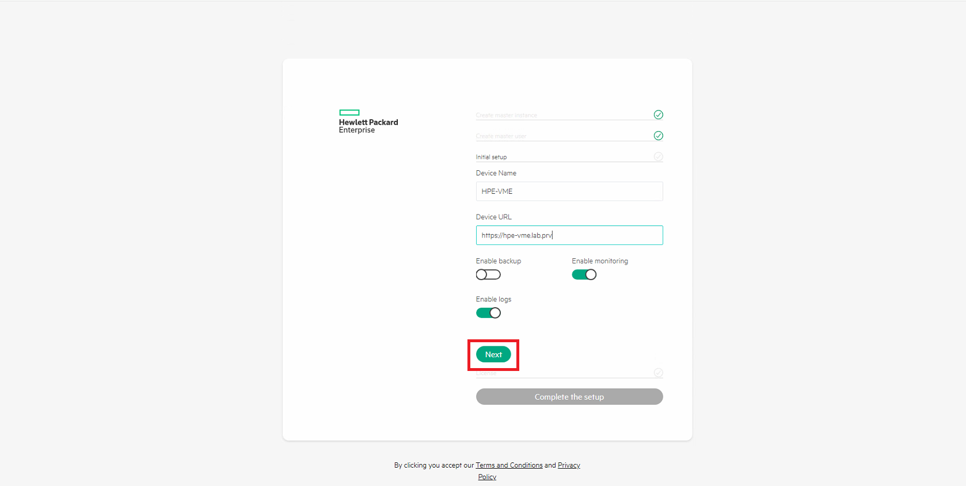Click the Enable monitoring label text
Screen dimensions: 966x486
click(x=600, y=261)
